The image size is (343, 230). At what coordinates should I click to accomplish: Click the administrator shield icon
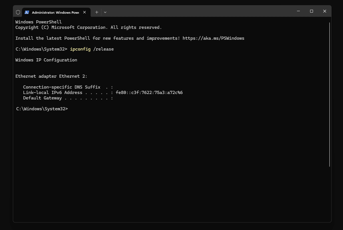pyautogui.click(x=18, y=12)
